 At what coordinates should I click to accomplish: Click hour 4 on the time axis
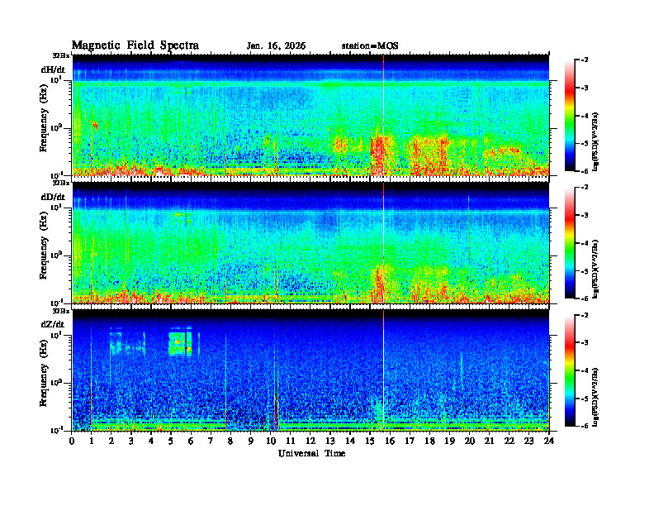pyautogui.click(x=151, y=441)
